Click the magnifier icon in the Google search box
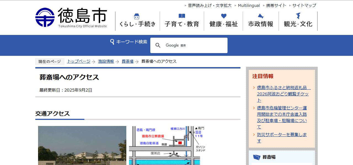 click(x=158, y=45)
